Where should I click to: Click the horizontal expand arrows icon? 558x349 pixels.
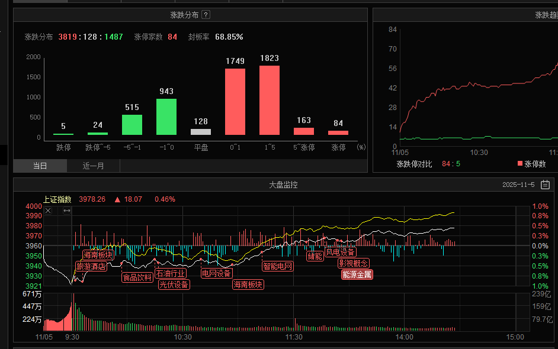point(67,211)
